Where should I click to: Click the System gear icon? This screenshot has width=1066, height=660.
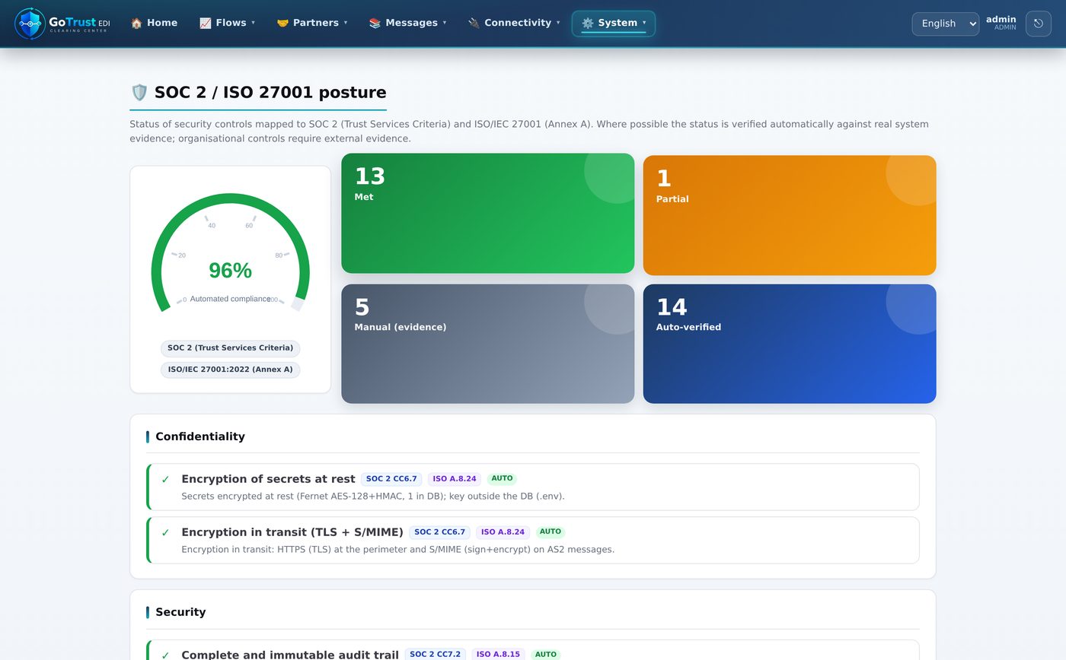tap(587, 23)
